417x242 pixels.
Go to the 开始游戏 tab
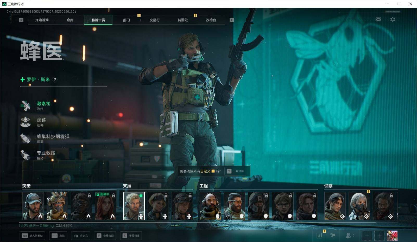(42, 20)
